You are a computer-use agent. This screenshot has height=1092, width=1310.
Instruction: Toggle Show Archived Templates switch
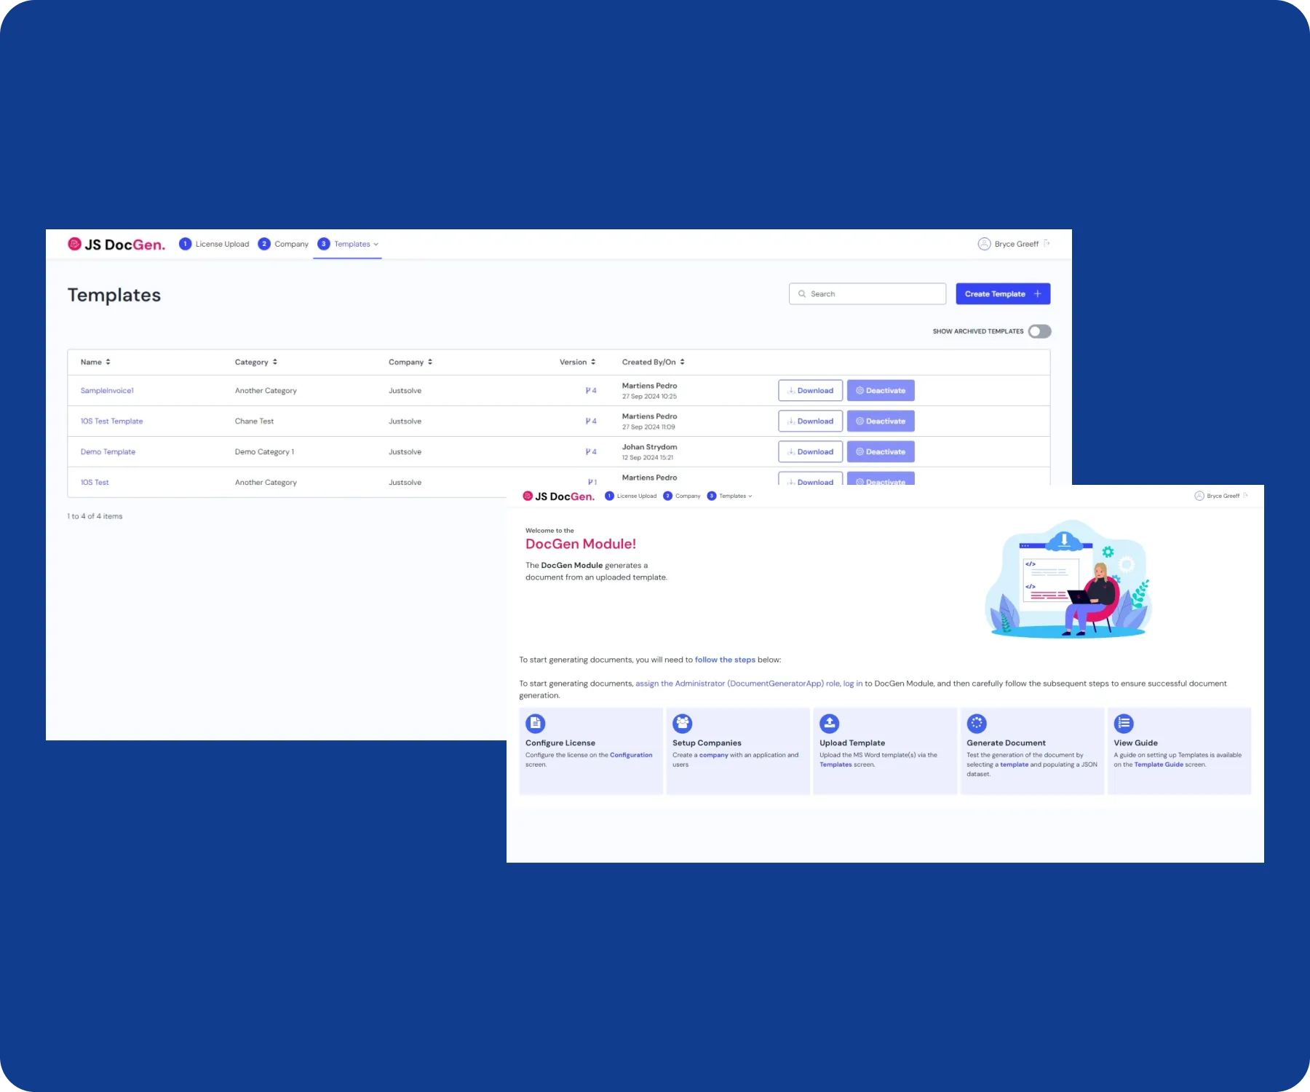[1039, 331]
